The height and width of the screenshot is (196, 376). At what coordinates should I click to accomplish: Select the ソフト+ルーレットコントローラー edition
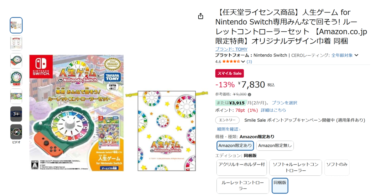(x=295, y=168)
